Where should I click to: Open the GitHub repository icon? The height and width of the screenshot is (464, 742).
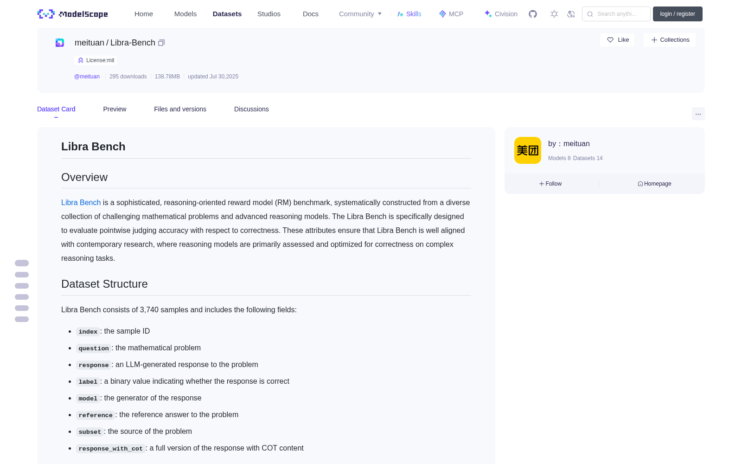[533, 14]
